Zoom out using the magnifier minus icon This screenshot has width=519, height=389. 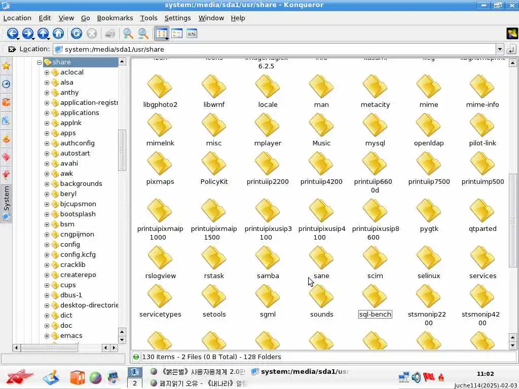[x=143, y=33]
